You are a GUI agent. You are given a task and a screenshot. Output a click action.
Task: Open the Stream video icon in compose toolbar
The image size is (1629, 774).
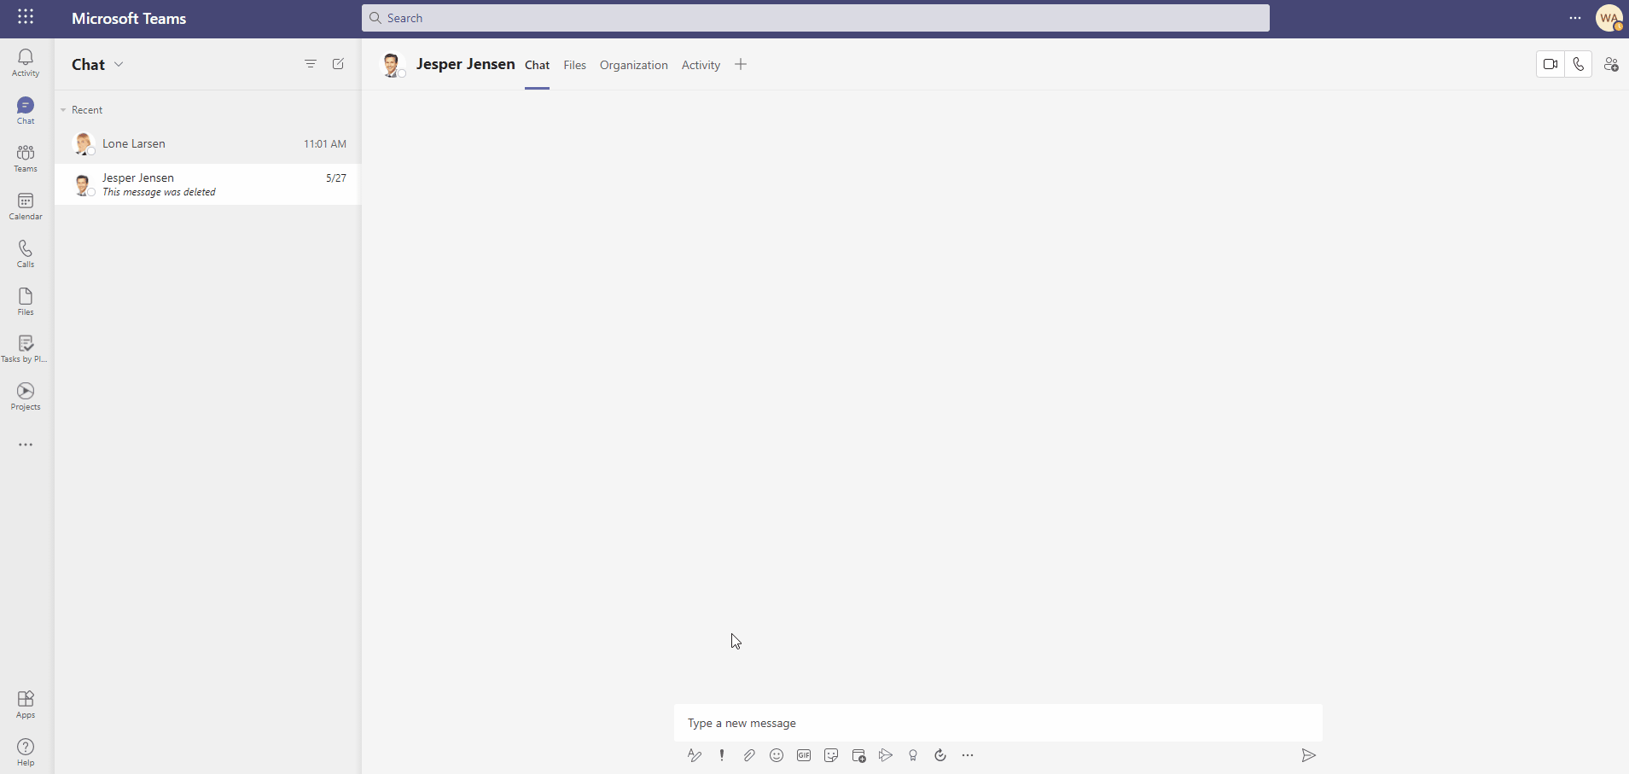pyautogui.click(x=886, y=755)
